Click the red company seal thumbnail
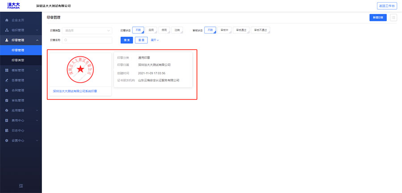This screenshot has width=402, height=193. coord(80,69)
